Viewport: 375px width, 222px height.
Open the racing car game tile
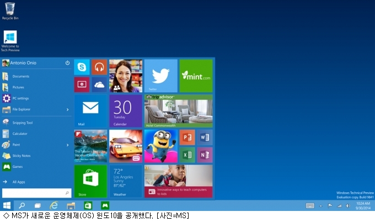click(x=126, y=146)
